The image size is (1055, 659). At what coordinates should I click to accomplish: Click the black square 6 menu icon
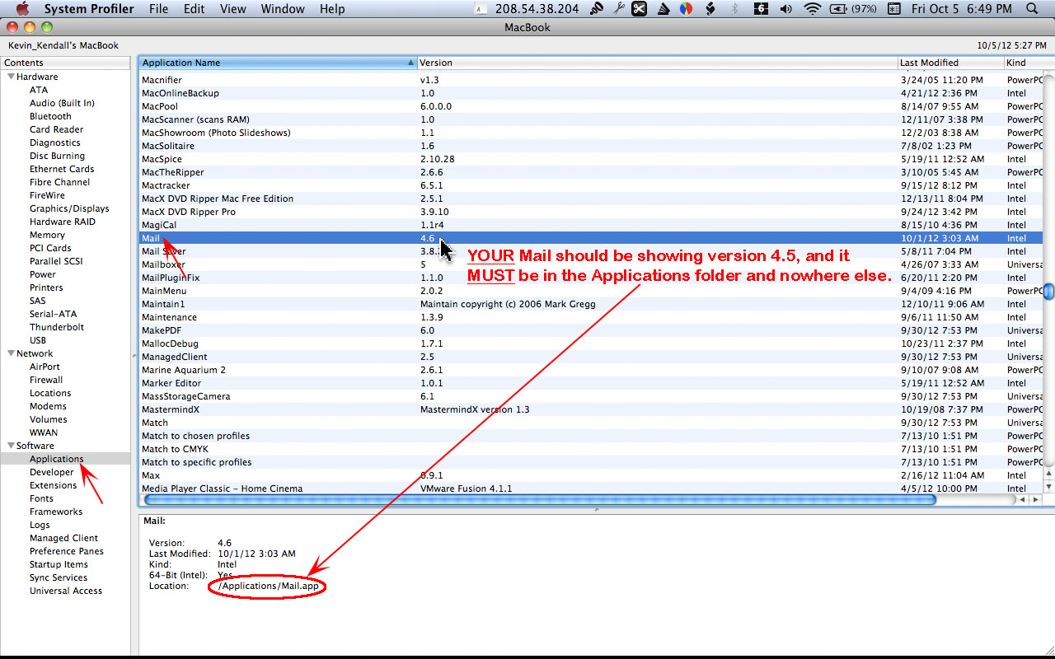pyautogui.click(x=761, y=9)
